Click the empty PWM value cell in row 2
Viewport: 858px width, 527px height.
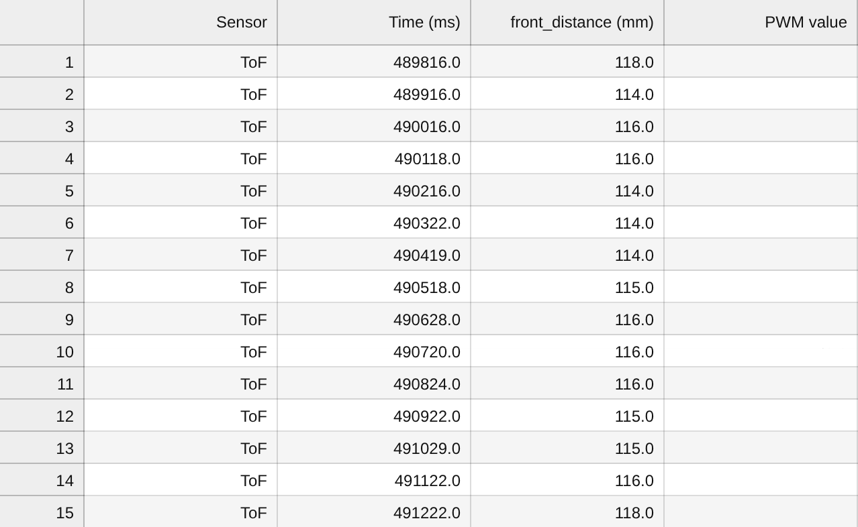[x=760, y=95]
